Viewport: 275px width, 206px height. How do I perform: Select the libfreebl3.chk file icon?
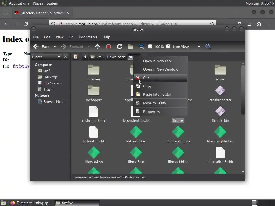pos(94,132)
